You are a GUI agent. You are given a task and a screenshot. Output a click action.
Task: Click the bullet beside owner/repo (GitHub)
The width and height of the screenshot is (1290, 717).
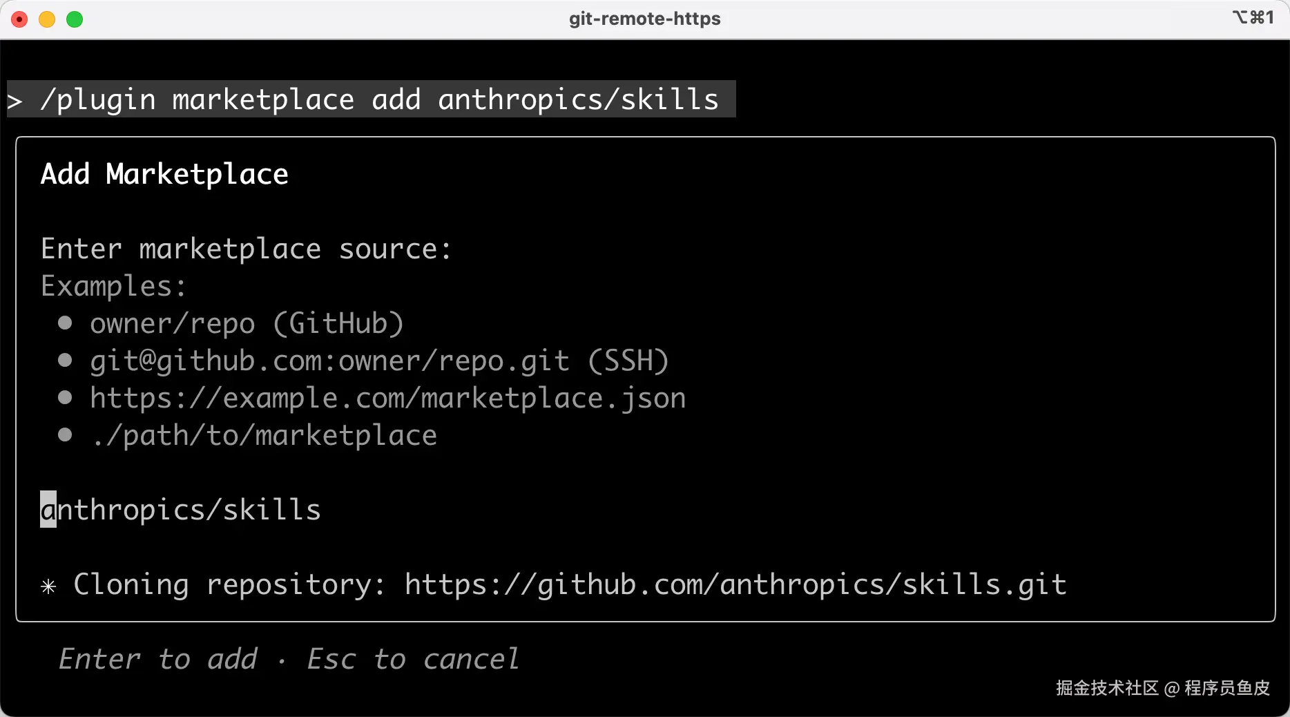click(65, 323)
